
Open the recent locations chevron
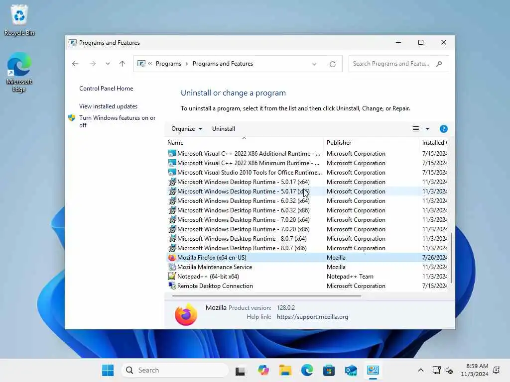point(108,64)
